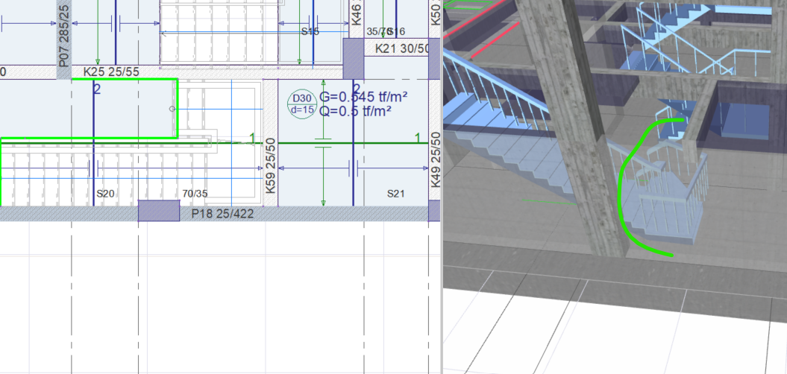Click the K46 beam label
The image size is (787, 374).
point(356,15)
